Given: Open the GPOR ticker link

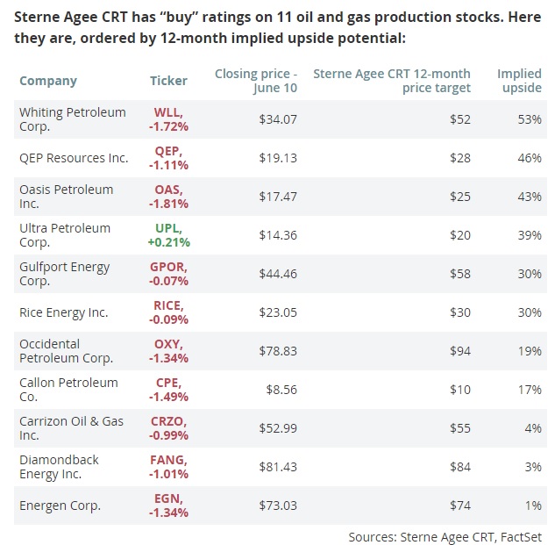Looking at the screenshot, I should pos(171,267).
